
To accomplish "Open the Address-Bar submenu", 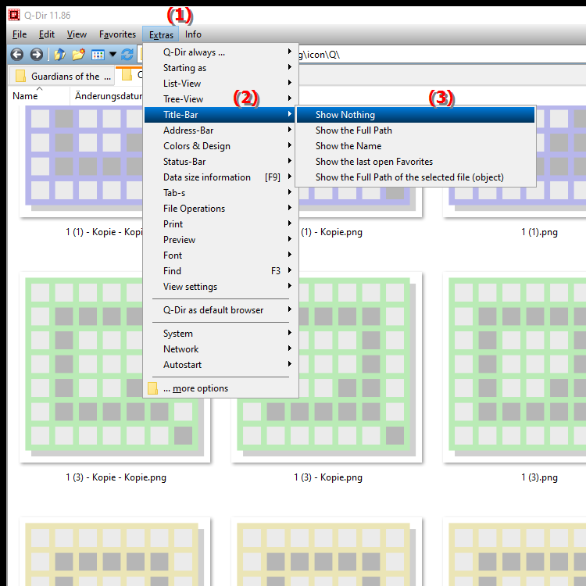I will click(221, 130).
